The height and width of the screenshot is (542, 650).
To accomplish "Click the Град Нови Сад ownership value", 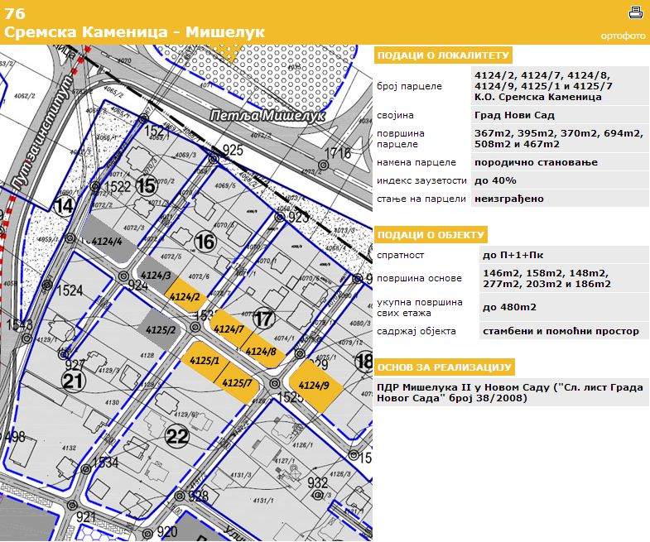I will 514,115.
